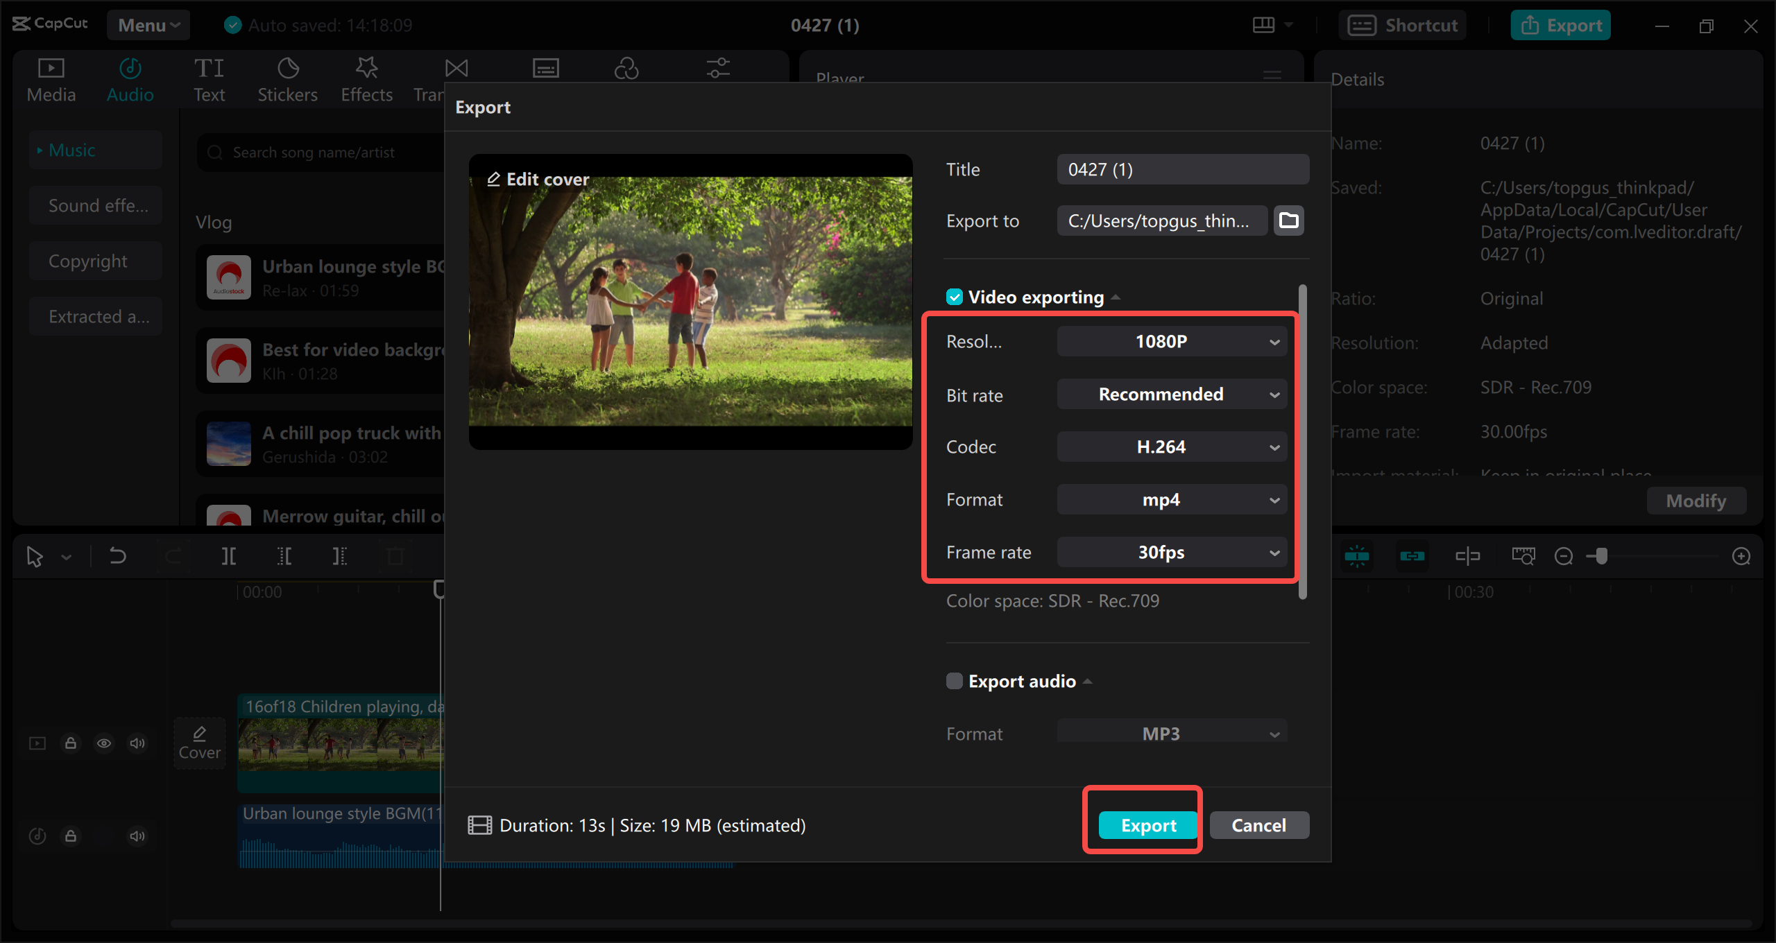Select the Text tool panel

coord(209,78)
